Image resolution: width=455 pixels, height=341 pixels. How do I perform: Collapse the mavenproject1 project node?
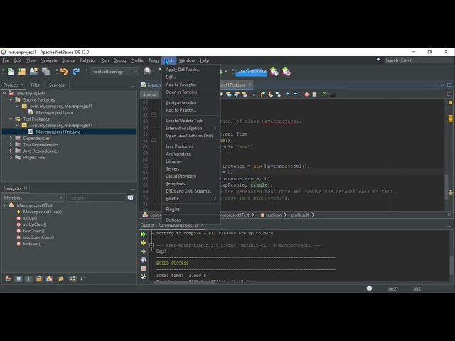point(4,93)
